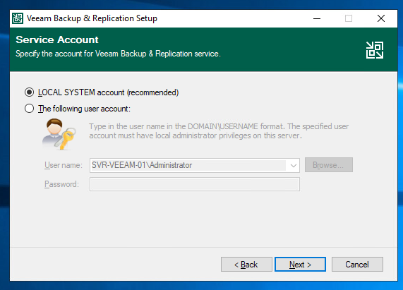Click the Veeam logo in the green header
Image resolution: width=403 pixels, height=290 pixels.
click(x=375, y=50)
